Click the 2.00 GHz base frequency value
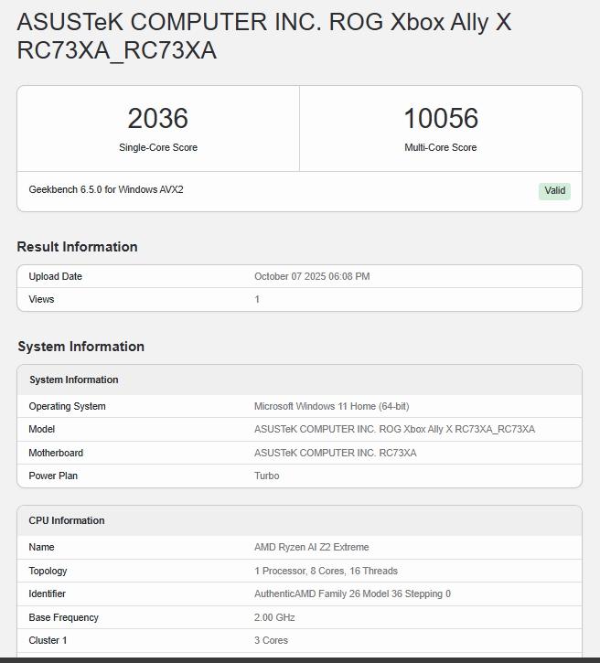The height and width of the screenshot is (663, 600). [274, 617]
